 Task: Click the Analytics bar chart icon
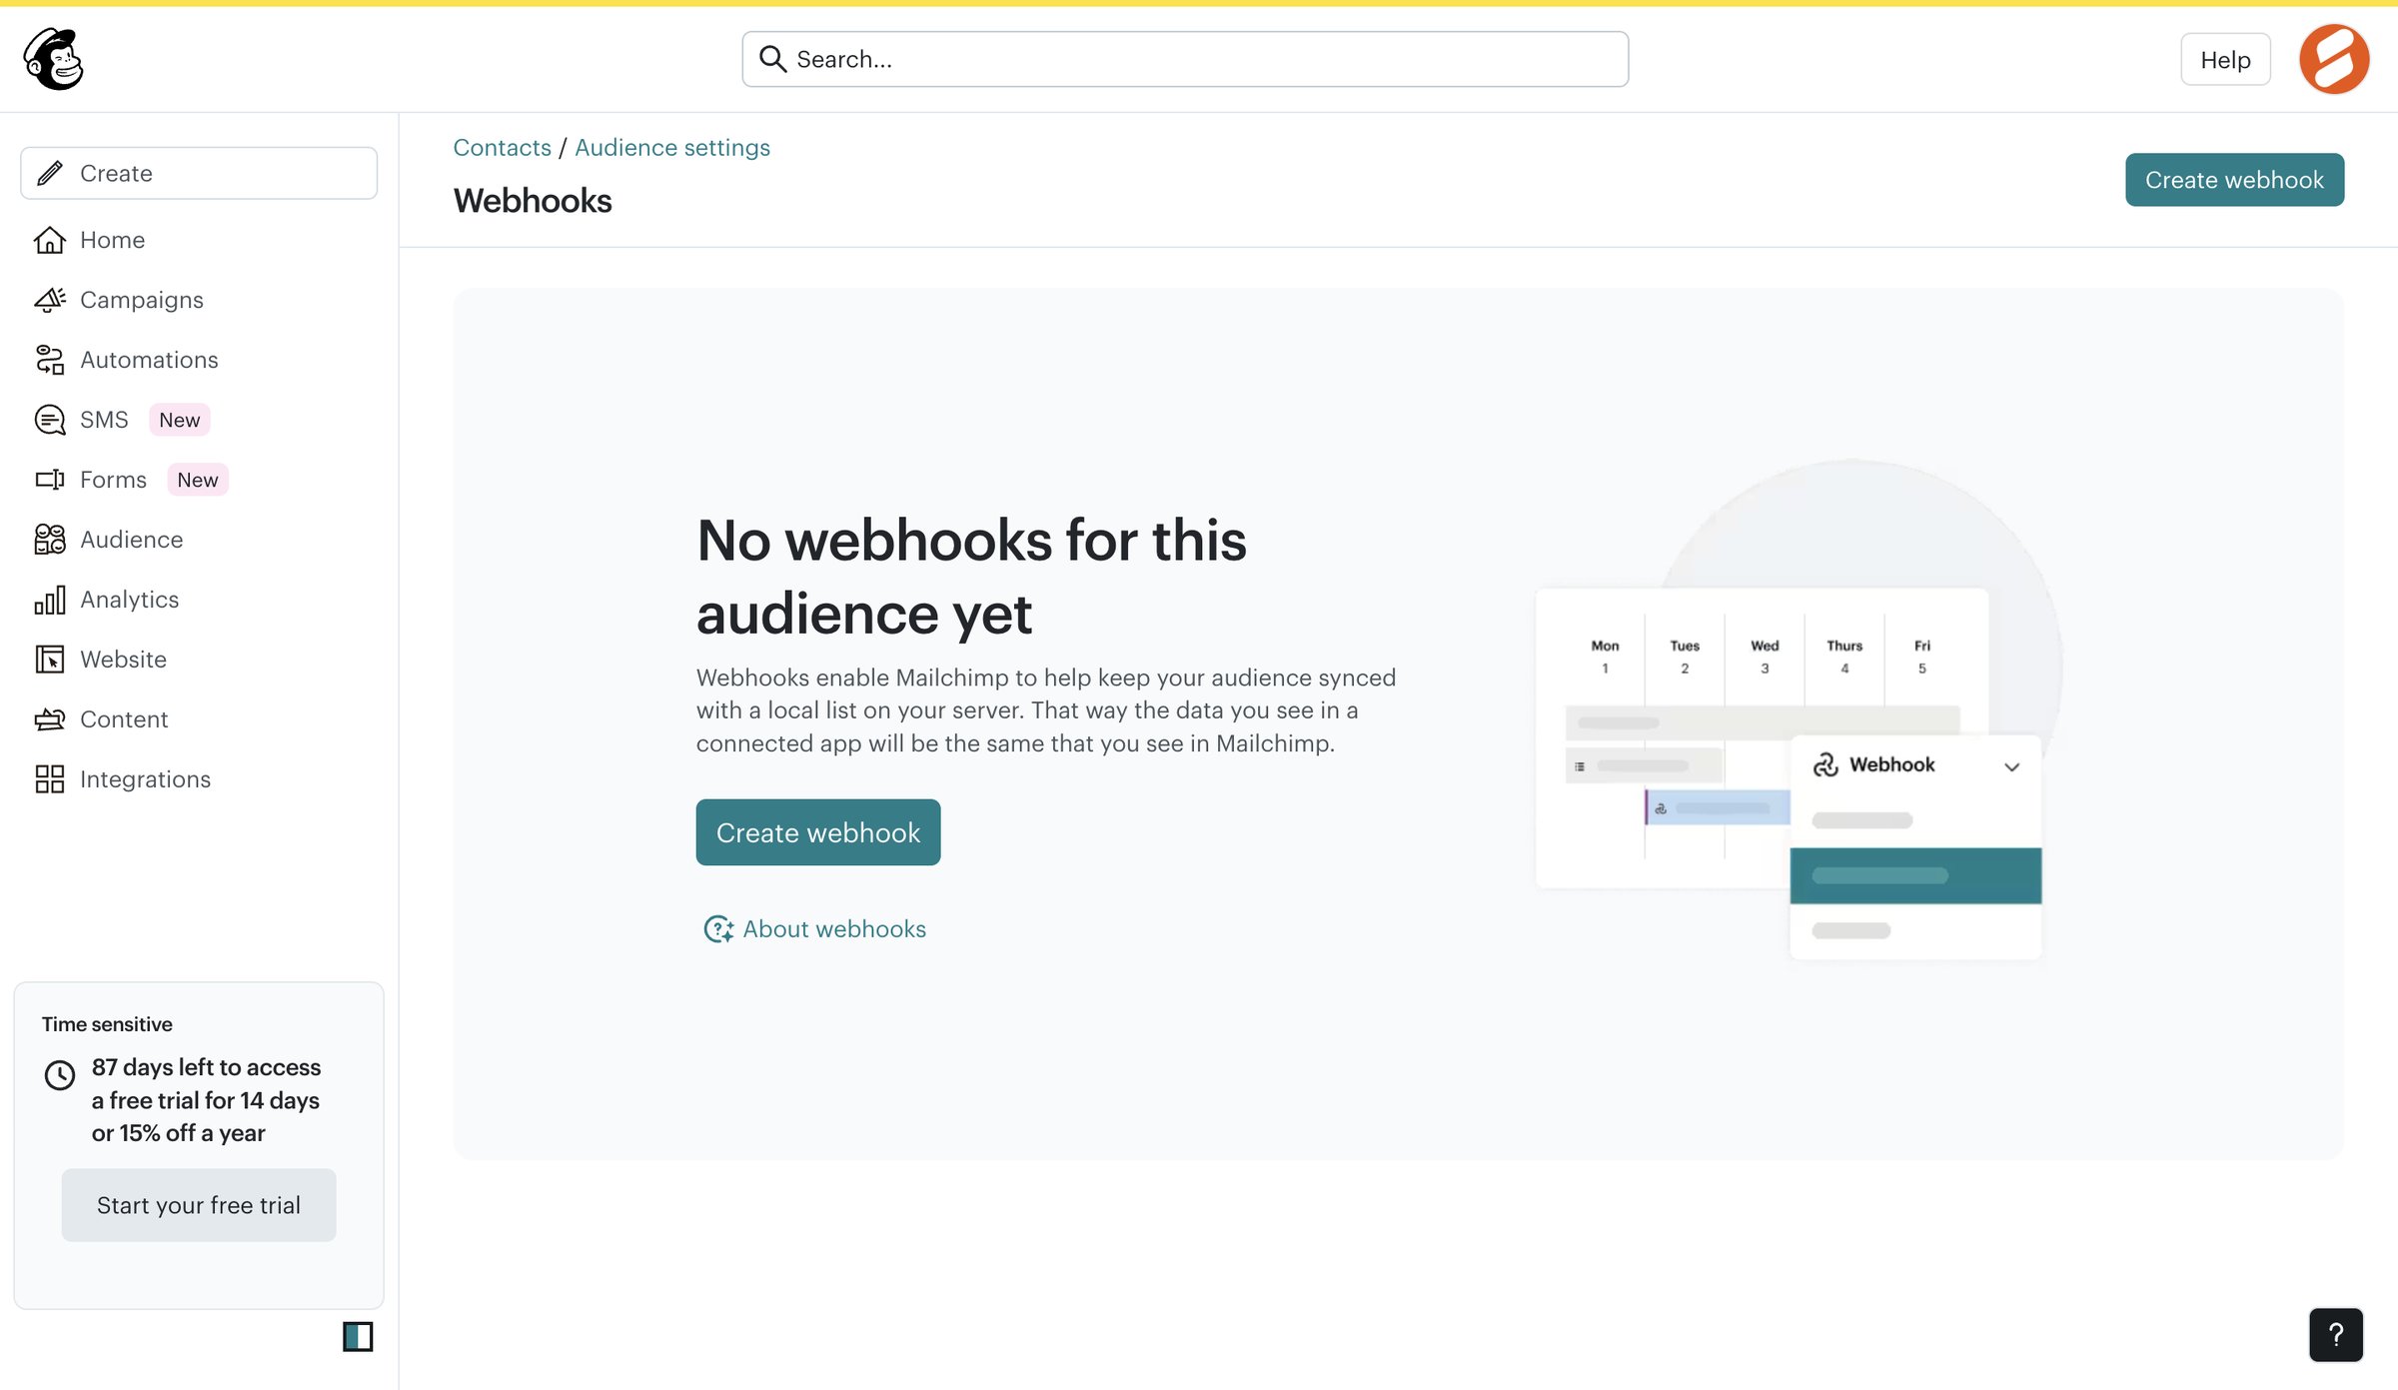pyautogui.click(x=50, y=600)
